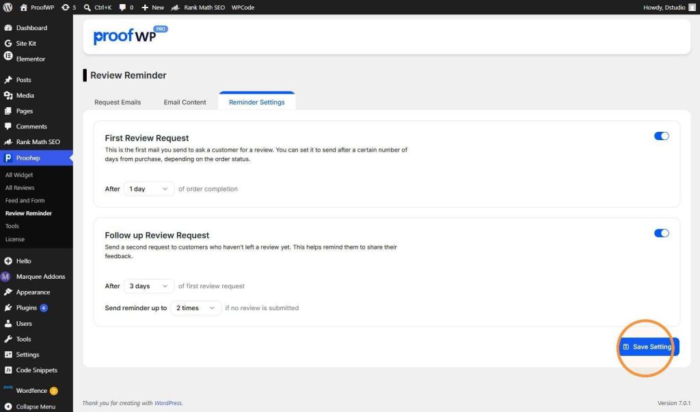Screen dimensions: 700x412
Task: Click the Users person icon
Action: click(x=8, y=324)
